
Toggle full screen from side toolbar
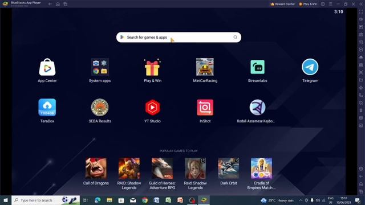(x=361, y=11)
